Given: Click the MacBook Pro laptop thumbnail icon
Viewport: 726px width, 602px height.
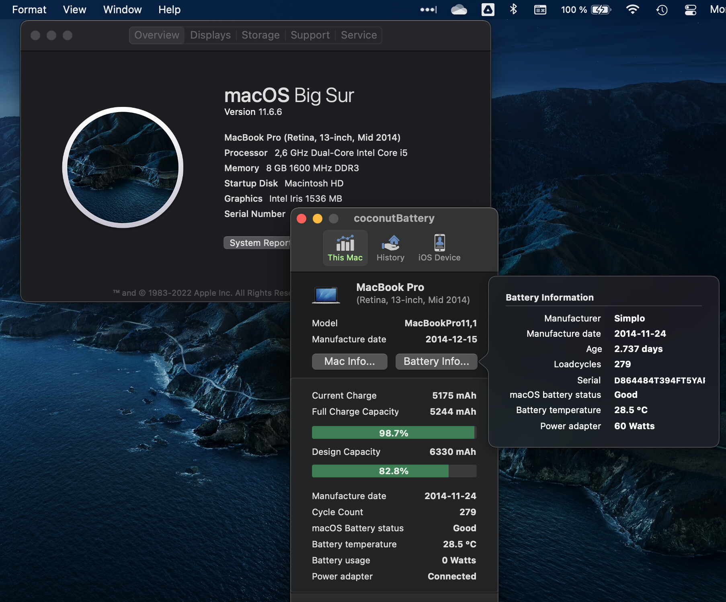Looking at the screenshot, I should pos(326,295).
